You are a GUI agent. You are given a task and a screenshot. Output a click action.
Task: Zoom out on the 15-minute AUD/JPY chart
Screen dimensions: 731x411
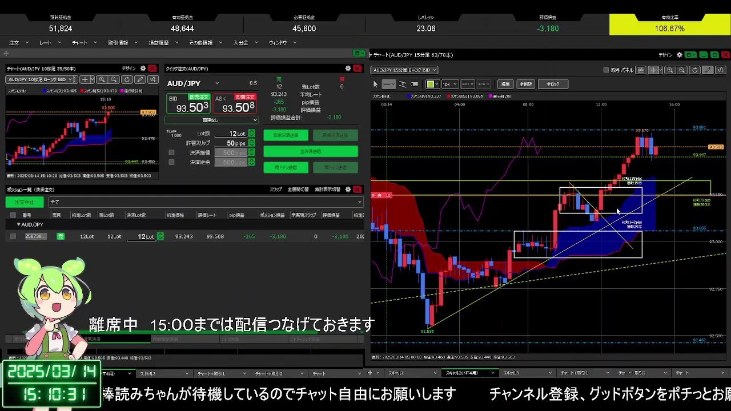pyautogui.click(x=682, y=70)
